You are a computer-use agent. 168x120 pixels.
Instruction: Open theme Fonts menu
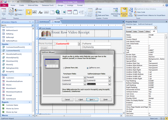[19, 14]
